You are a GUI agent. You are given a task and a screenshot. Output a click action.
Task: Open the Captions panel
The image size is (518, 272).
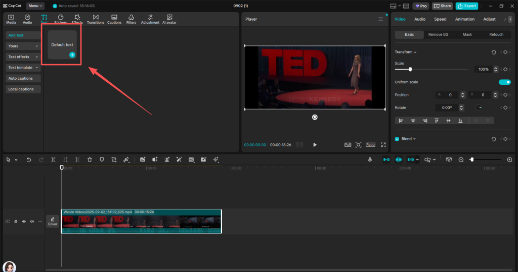click(114, 19)
